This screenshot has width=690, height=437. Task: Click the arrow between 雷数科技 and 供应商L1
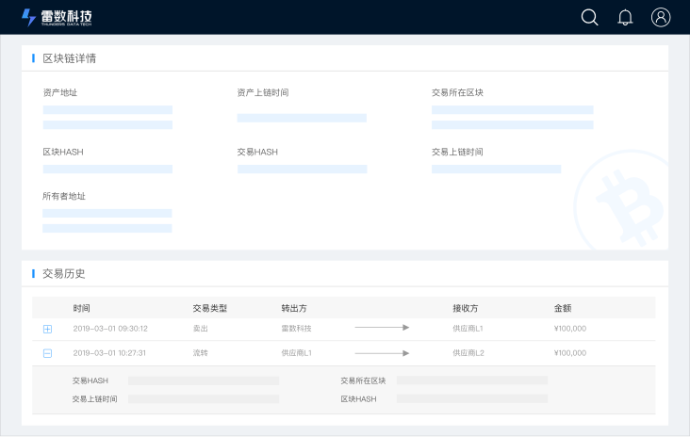(382, 328)
